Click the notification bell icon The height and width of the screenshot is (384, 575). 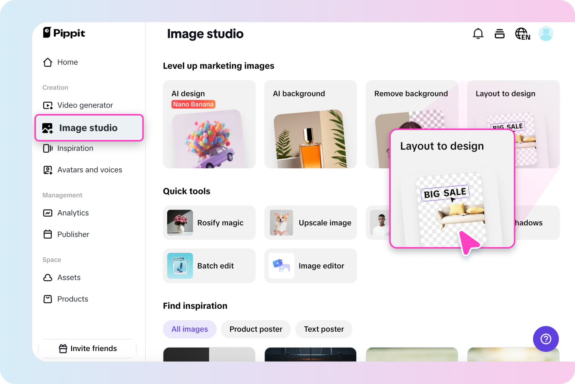pos(478,34)
